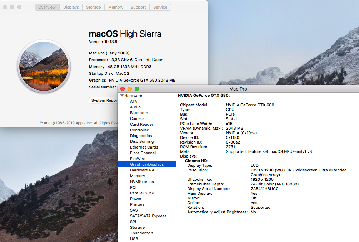Open the Service tab
Viewport: 359px width, 242px height.
[x=160, y=7]
